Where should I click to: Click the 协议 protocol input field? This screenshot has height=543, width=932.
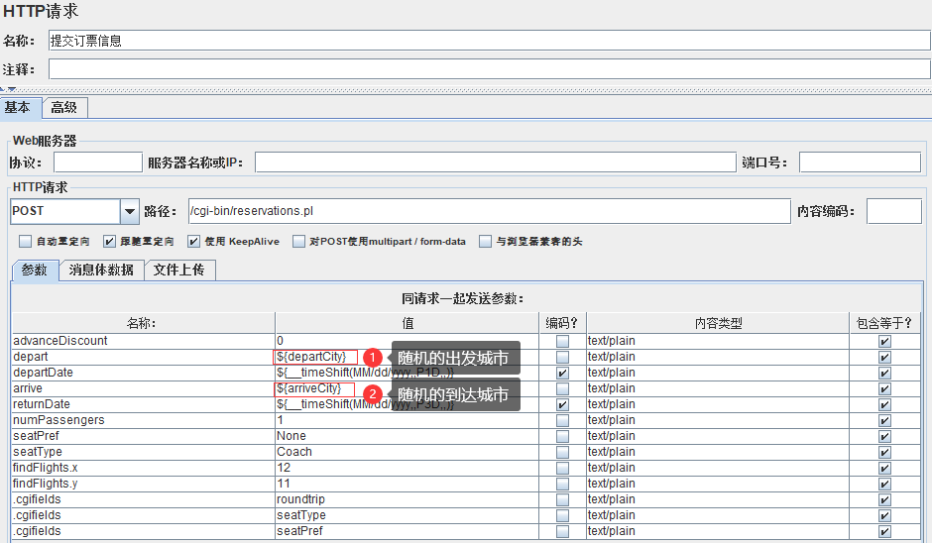point(98,163)
